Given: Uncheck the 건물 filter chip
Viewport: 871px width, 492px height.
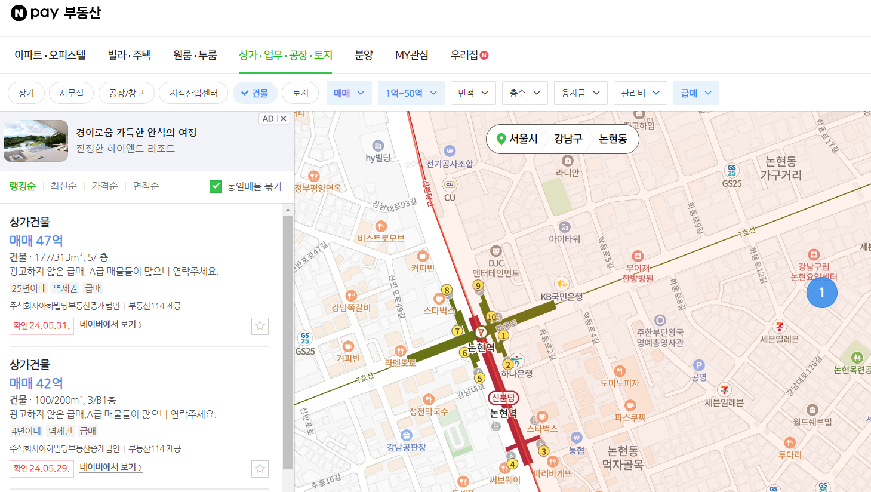Looking at the screenshot, I should (x=255, y=93).
